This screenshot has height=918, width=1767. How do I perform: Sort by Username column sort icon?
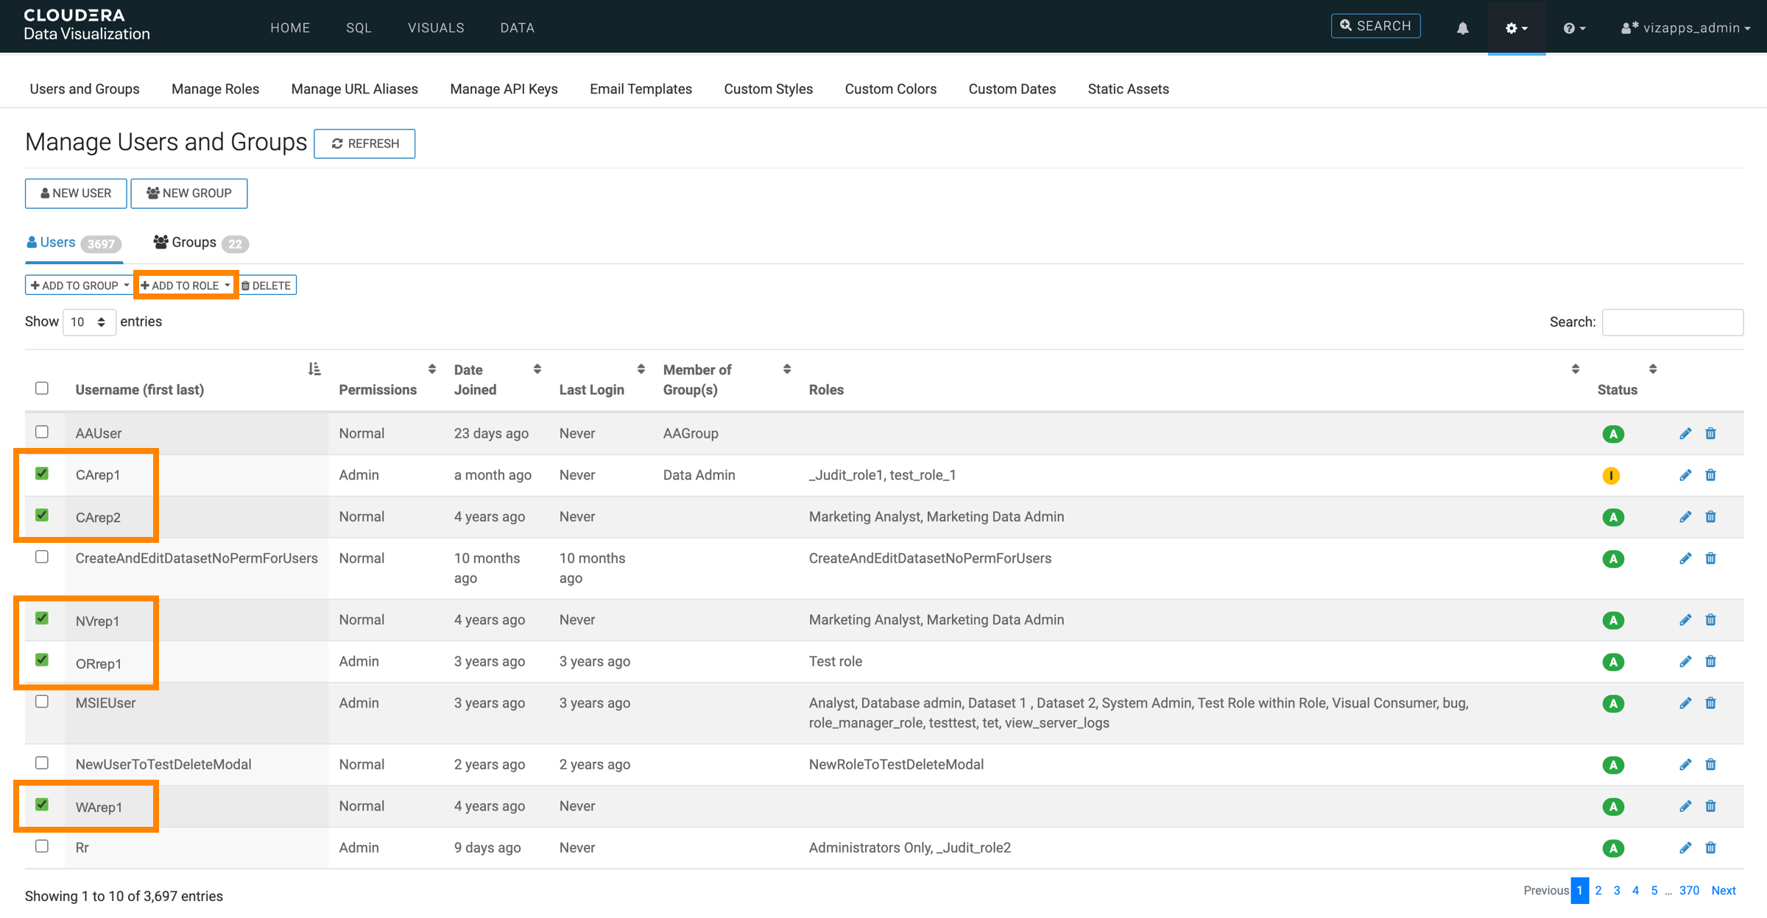314,369
